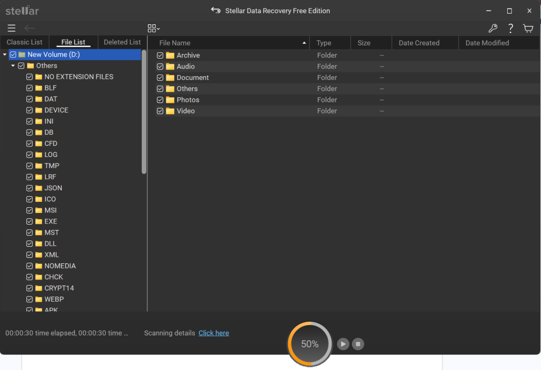Open the hamburger menu icon
Viewport: 541px width, 370px height.
12,29
